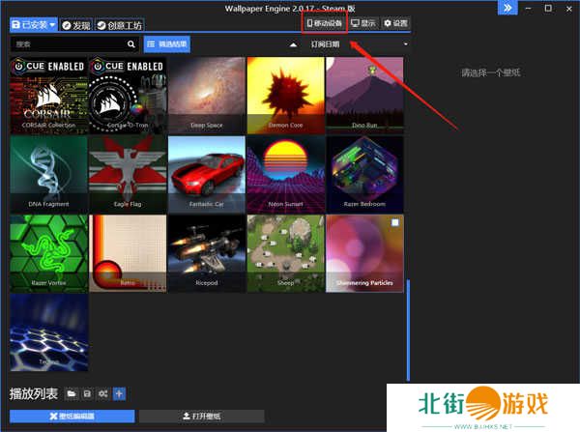This screenshot has height=432, width=580.
Task: Open the 订阅日期 sort dropdown
Action: (x=359, y=43)
